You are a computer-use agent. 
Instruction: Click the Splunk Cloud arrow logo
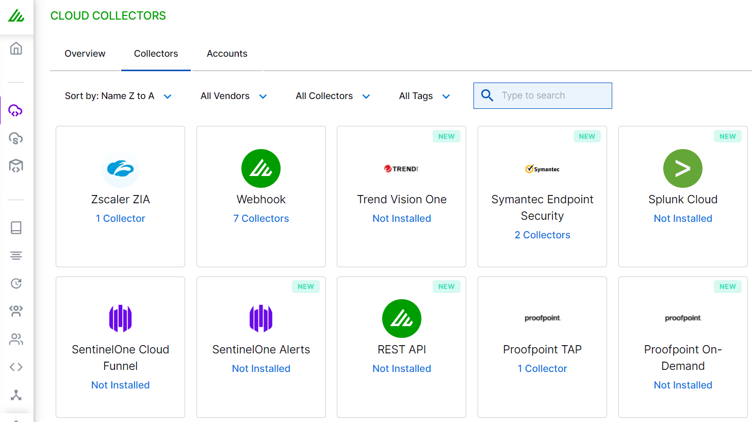point(683,169)
